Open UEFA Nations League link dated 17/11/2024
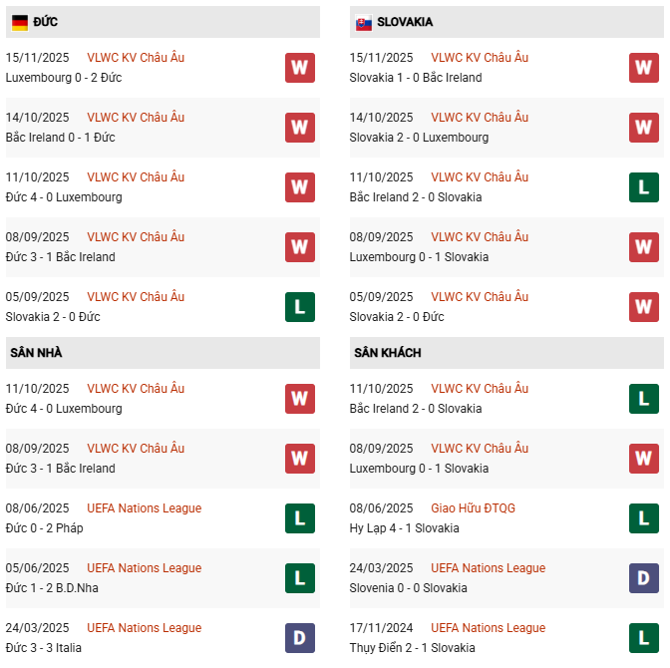This screenshot has width=670, height=668. pos(488,628)
